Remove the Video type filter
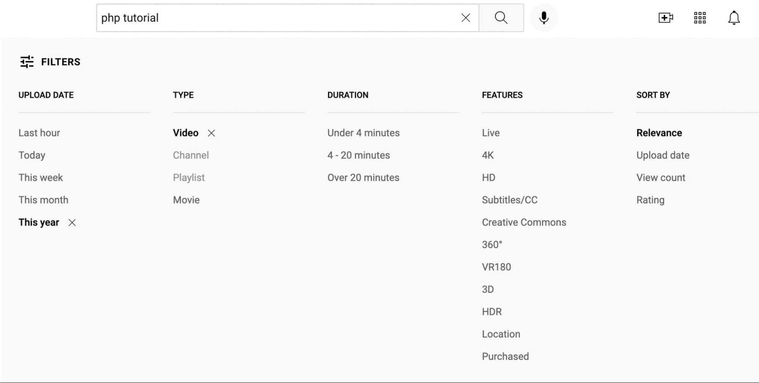 tap(211, 133)
